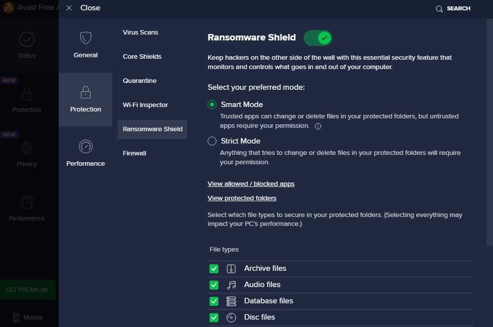Select the Strict Mode radio button
The height and width of the screenshot is (327, 493).
[x=212, y=141]
